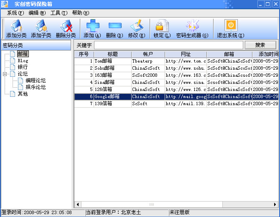Viewport: 280px width, 217px height.
Task: Click the 修改(E) edit icon
Action: tap(137, 26)
